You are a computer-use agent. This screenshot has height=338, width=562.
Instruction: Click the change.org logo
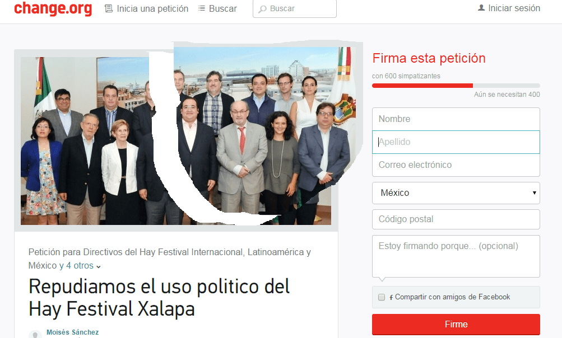click(53, 8)
